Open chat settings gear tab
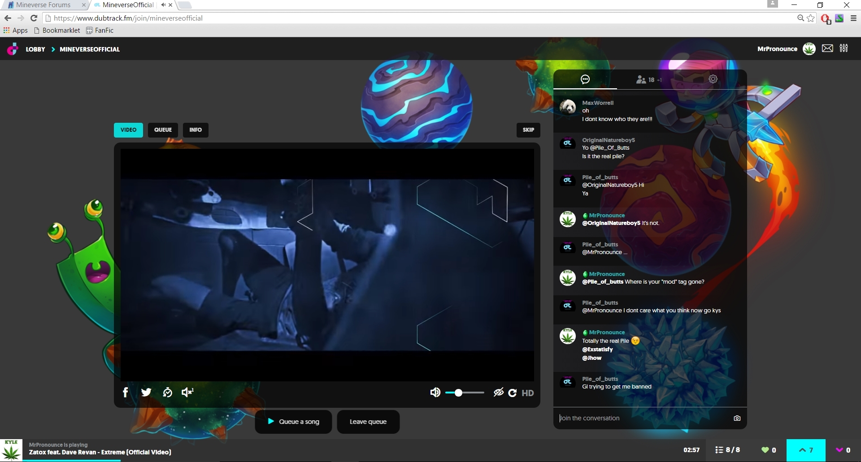The width and height of the screenshot is (861, 462). pos(713,79)
